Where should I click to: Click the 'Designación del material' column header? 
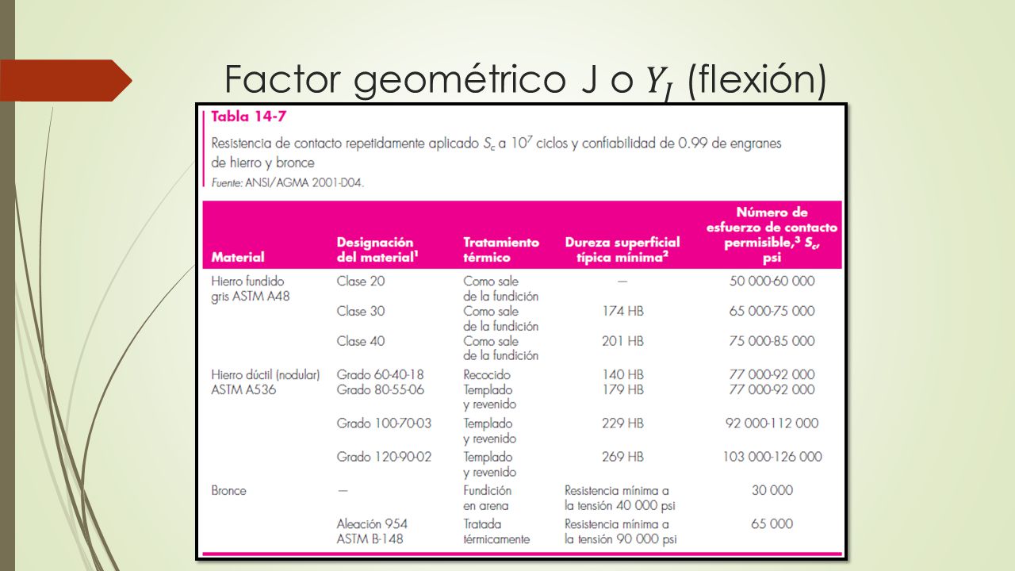point(377,250)
